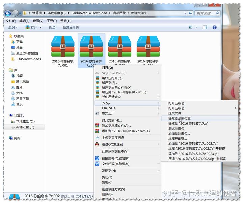
Task: Choose 上传到百度网盘
Action: point(128,138)
